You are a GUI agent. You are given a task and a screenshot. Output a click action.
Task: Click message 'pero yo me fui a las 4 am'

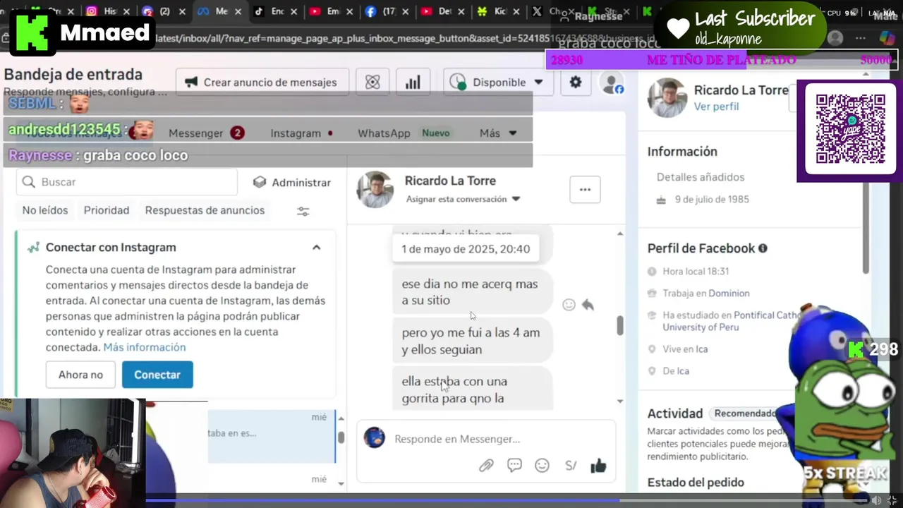pos(472,341)
